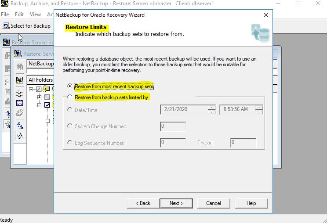Maximize the Backup, Archive, and Restore window
This screenshot has height=223, width=327.
click(298, 3)
